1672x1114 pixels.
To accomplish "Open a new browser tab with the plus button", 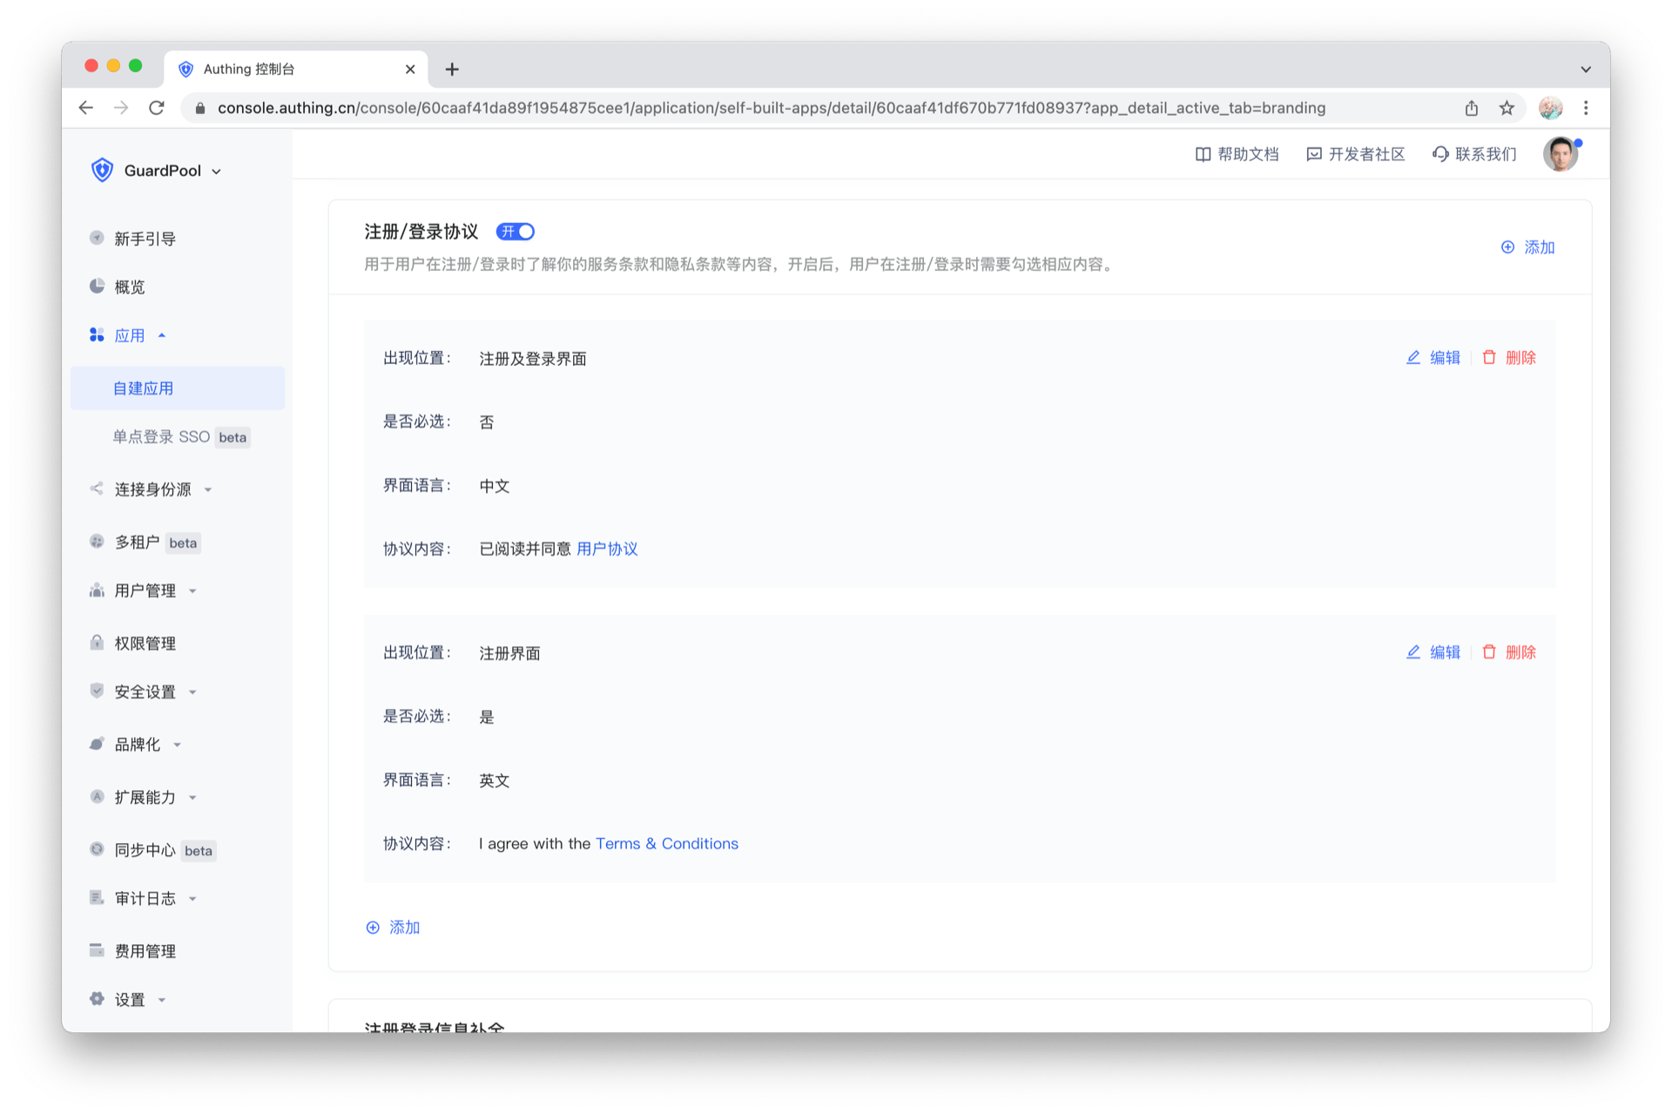I will [452, 70].
